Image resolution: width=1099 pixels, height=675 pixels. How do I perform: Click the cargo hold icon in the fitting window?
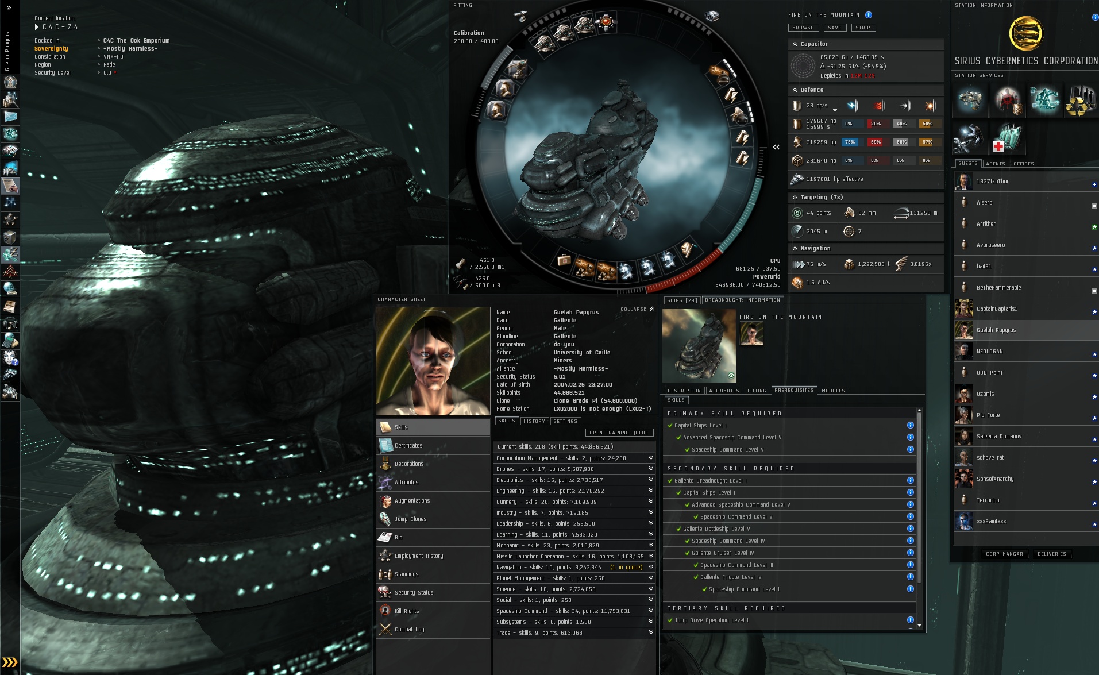pos(461,263)
